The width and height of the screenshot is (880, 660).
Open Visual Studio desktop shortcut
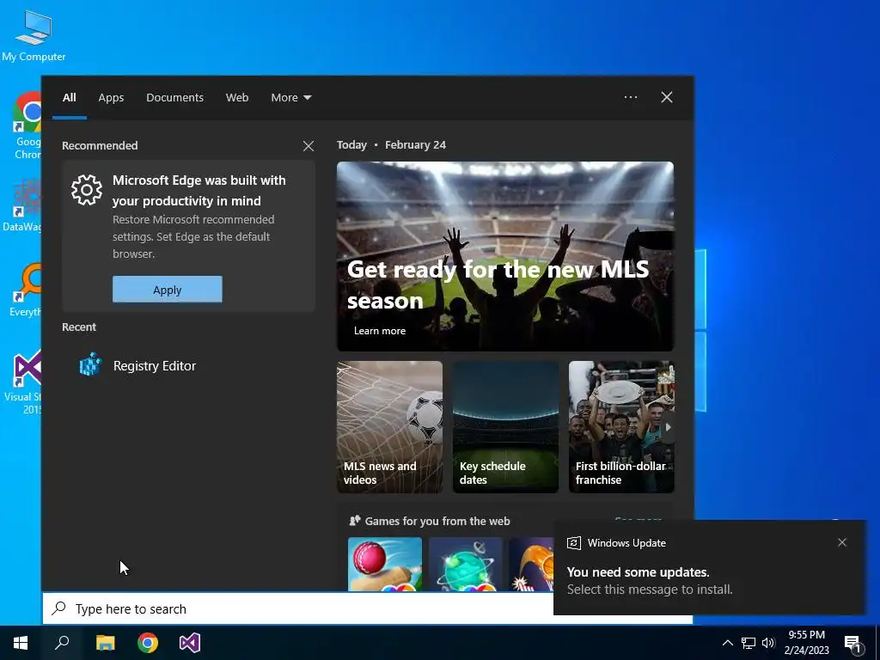23,382
